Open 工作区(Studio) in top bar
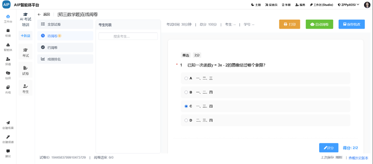 click(321, 5)
